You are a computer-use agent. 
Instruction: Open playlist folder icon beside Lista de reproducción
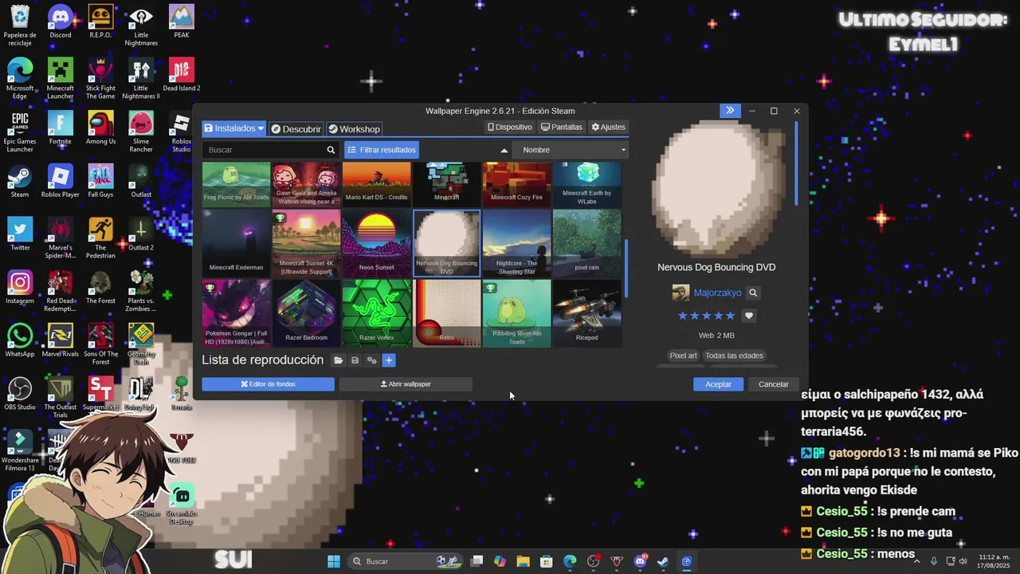coord(339,360)
